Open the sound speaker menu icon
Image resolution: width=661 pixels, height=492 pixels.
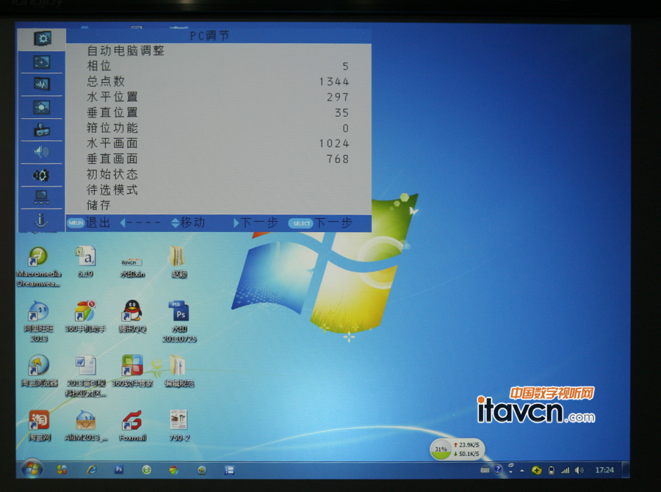(x=41, y=152)
